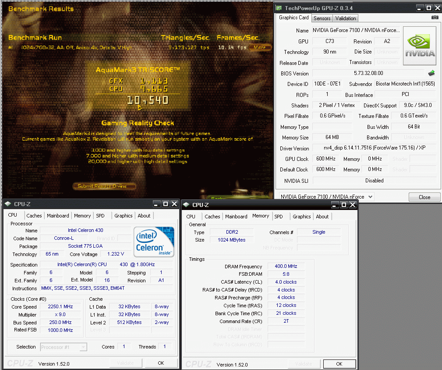Click the FSB:DRAM ratio value 5:8
This screenshot has height=370, width=442.
pyautogui.click(x=286, y=274)
